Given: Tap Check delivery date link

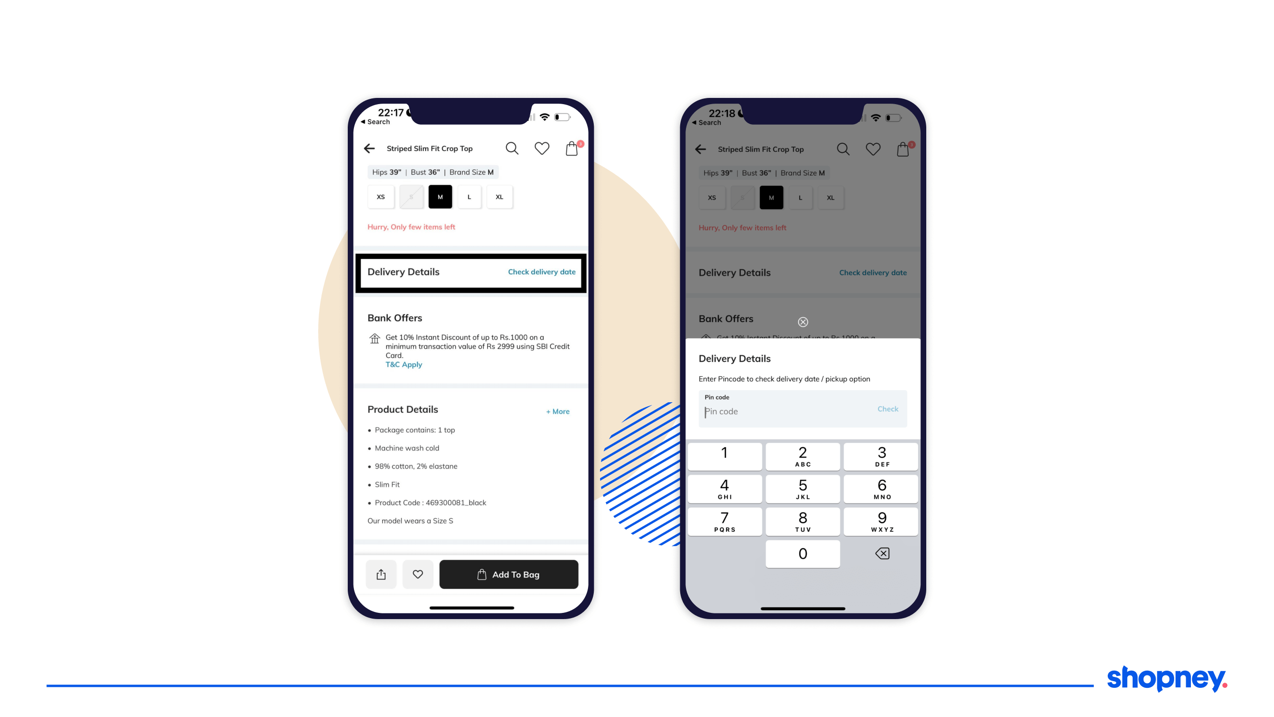Looking at the screenshot, I should (x=541, y=271).
